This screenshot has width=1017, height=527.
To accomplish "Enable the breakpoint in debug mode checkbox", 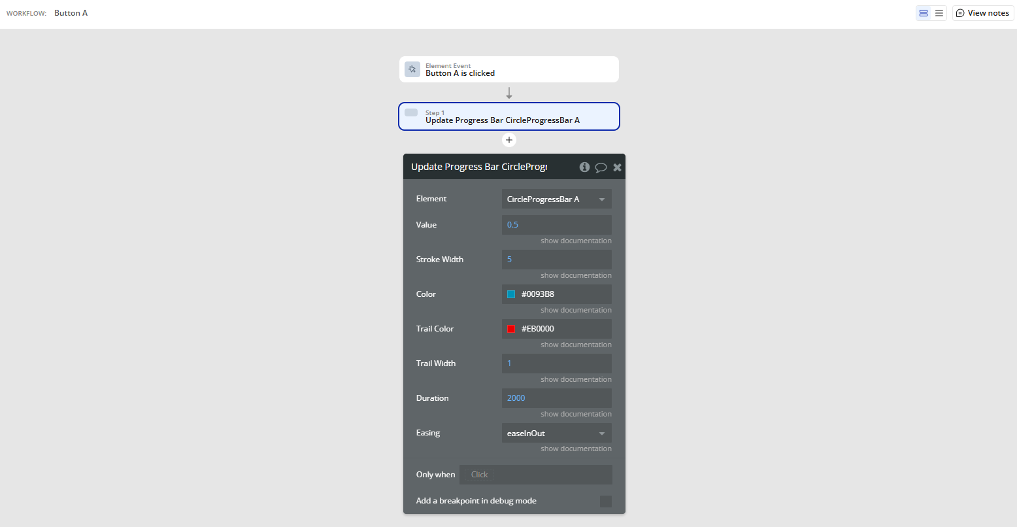I will click(x=606, y=501).
